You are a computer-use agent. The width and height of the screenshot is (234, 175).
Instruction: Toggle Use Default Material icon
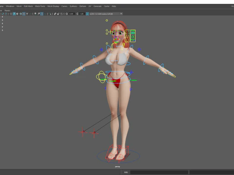click(18, 14)
